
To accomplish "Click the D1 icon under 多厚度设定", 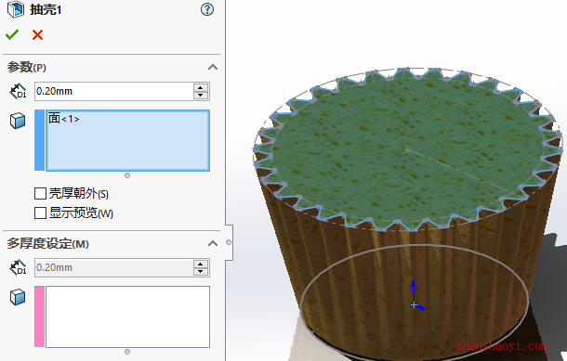I will pos(18,267).
